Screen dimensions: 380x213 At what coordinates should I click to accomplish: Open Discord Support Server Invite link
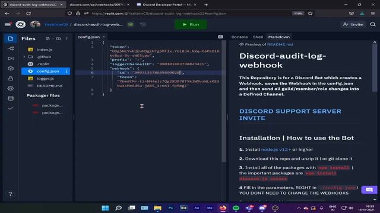click(290, 115)
